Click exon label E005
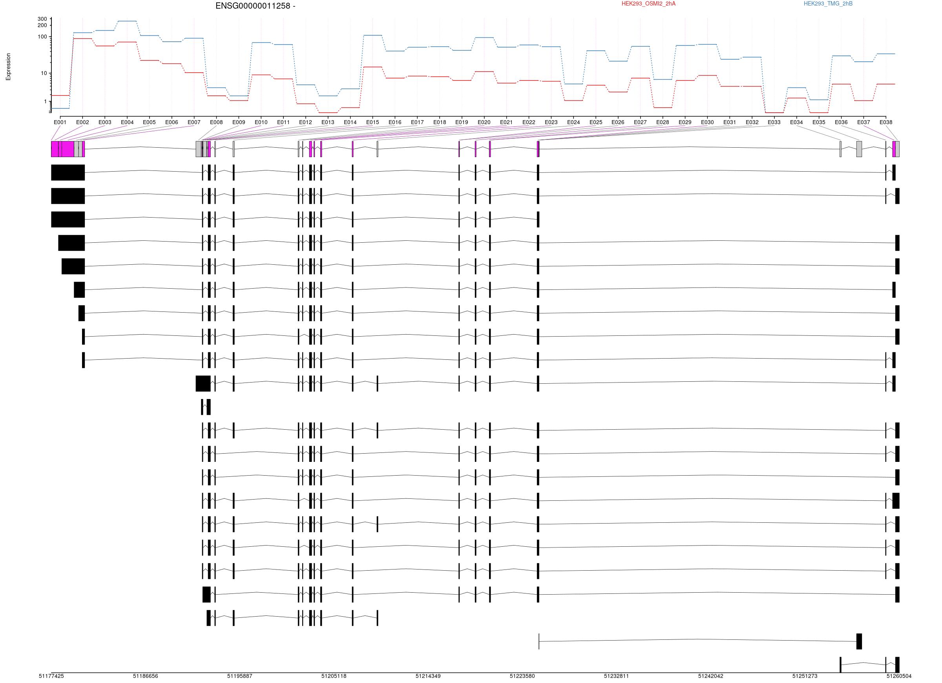This screenshot has width=942, height=683. [149, 122]
